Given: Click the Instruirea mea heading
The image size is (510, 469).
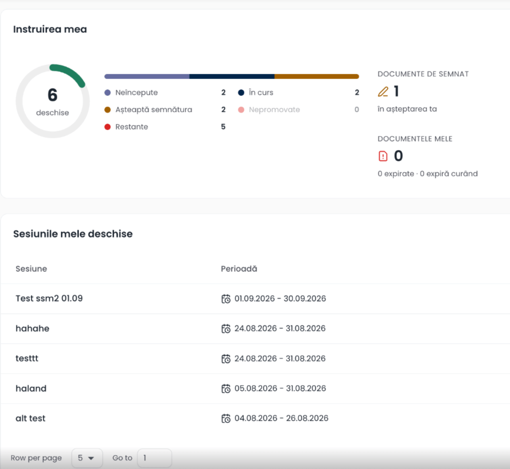Looking at the screenshot, I should pos(50,29).
